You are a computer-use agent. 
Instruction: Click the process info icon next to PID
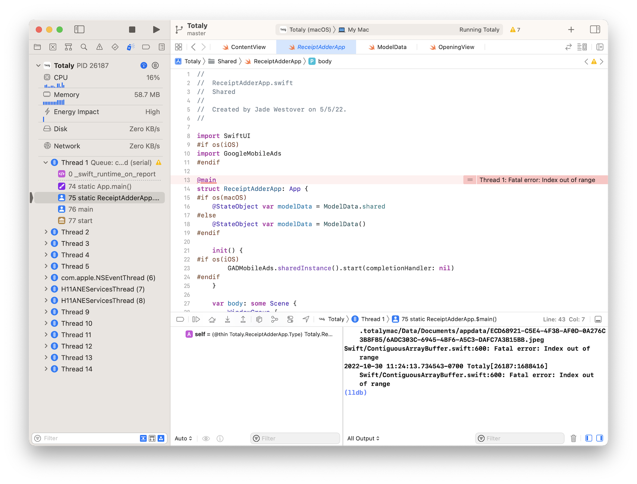[144, 65]
